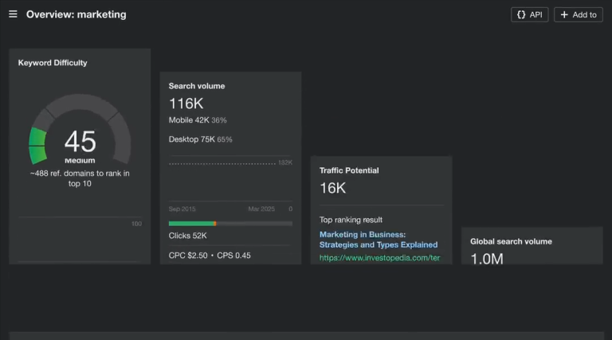
Task: Open Marketing in Business article link
Action: coord(379,240)
